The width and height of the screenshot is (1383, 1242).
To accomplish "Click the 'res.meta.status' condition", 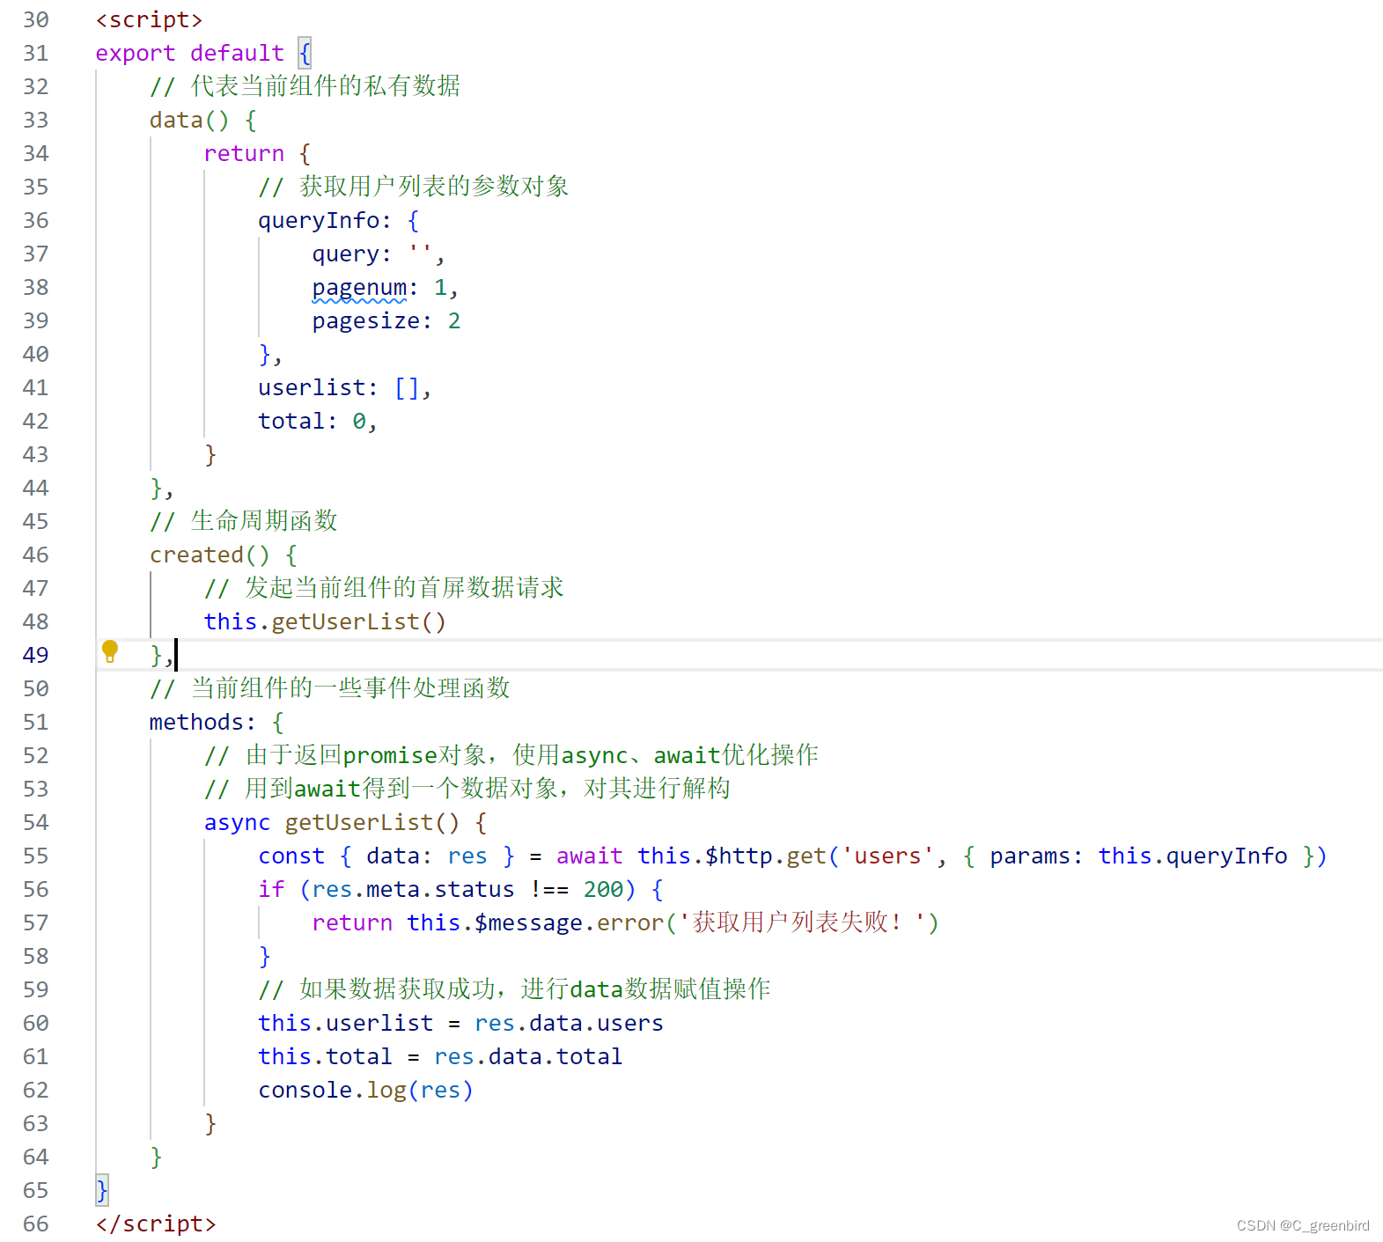I will [413, 889].
